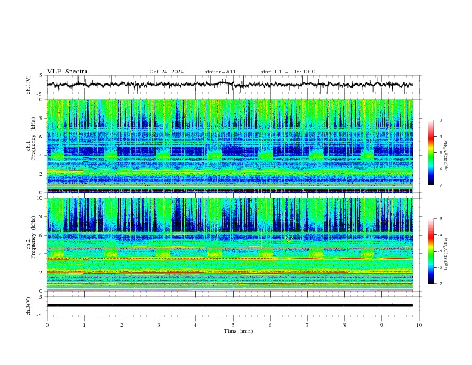
Task: Click the ch.1 voltage waveform trace
Action: coord(230,85)
